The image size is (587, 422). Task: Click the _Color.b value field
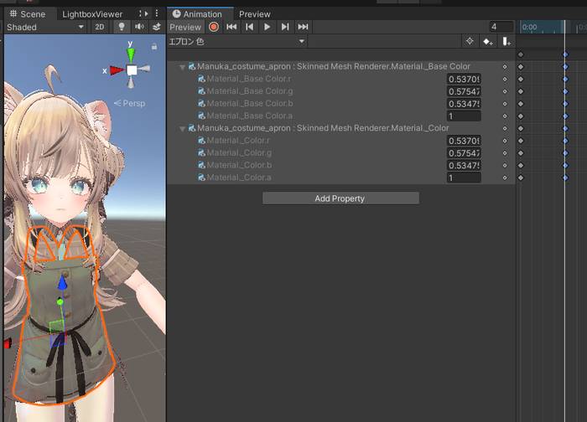[x=464, y=166]
